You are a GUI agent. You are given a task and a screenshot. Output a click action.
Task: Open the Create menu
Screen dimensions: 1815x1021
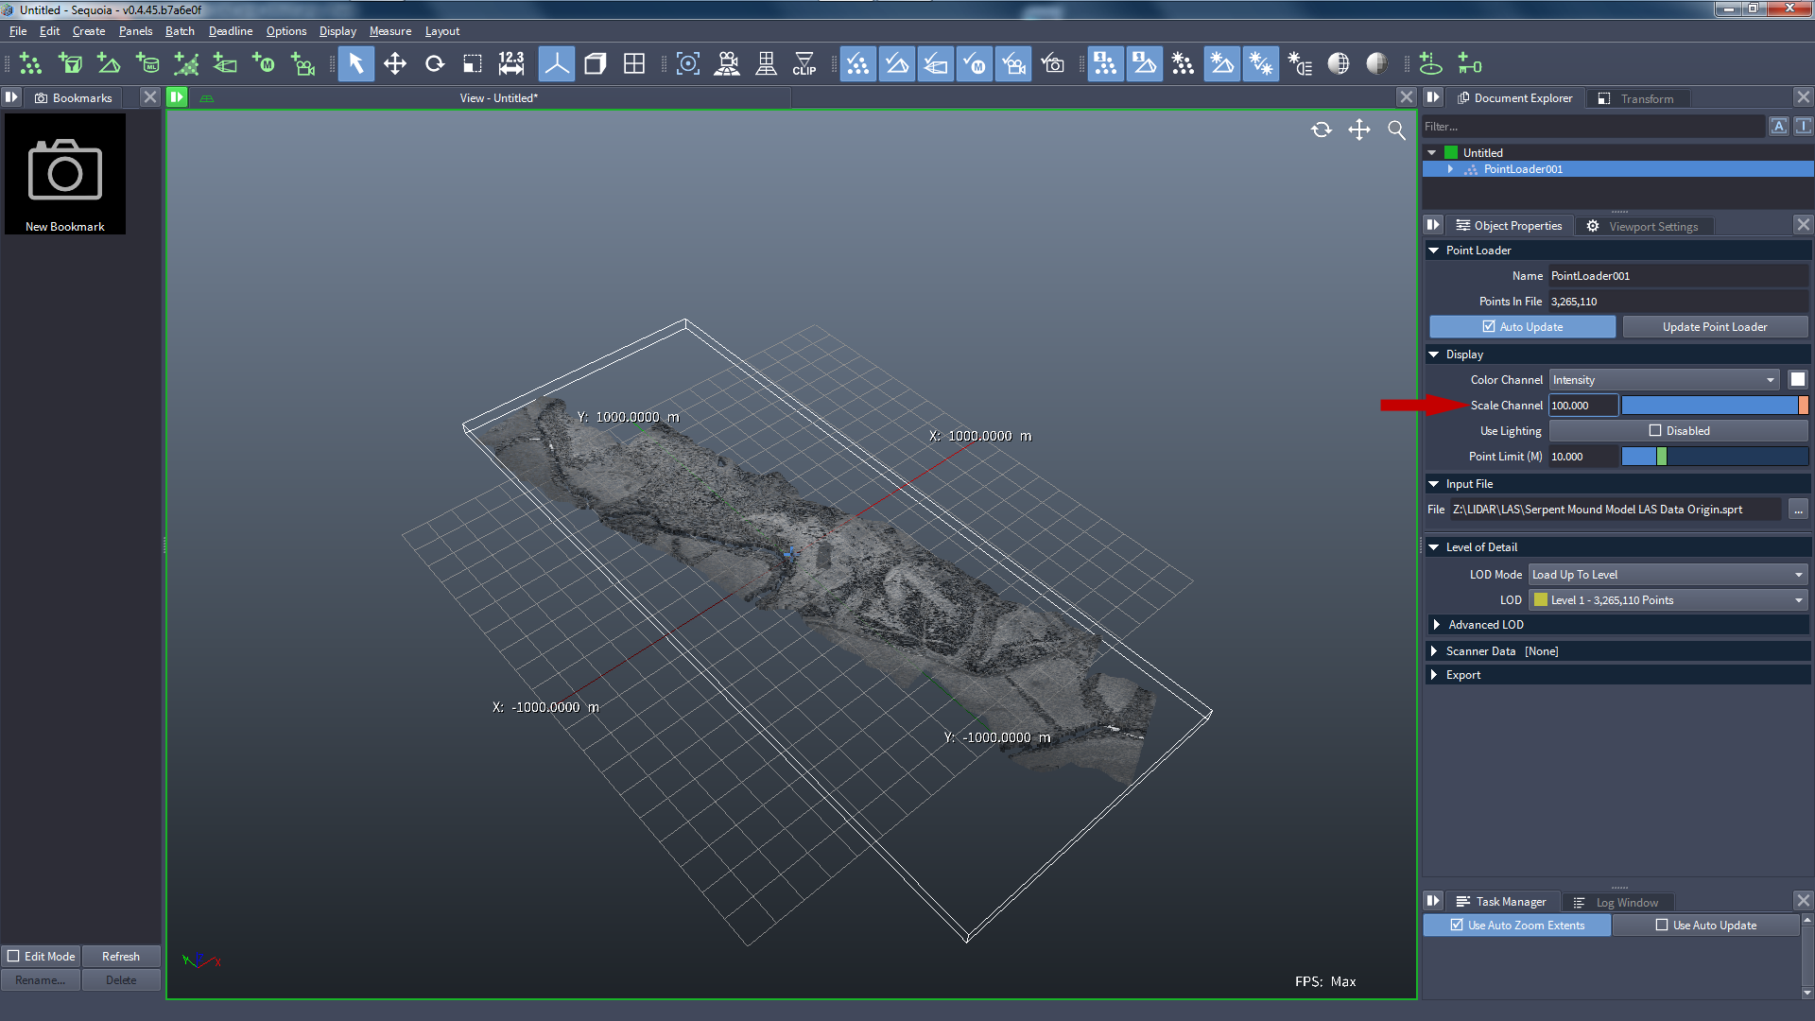point(89,30)
